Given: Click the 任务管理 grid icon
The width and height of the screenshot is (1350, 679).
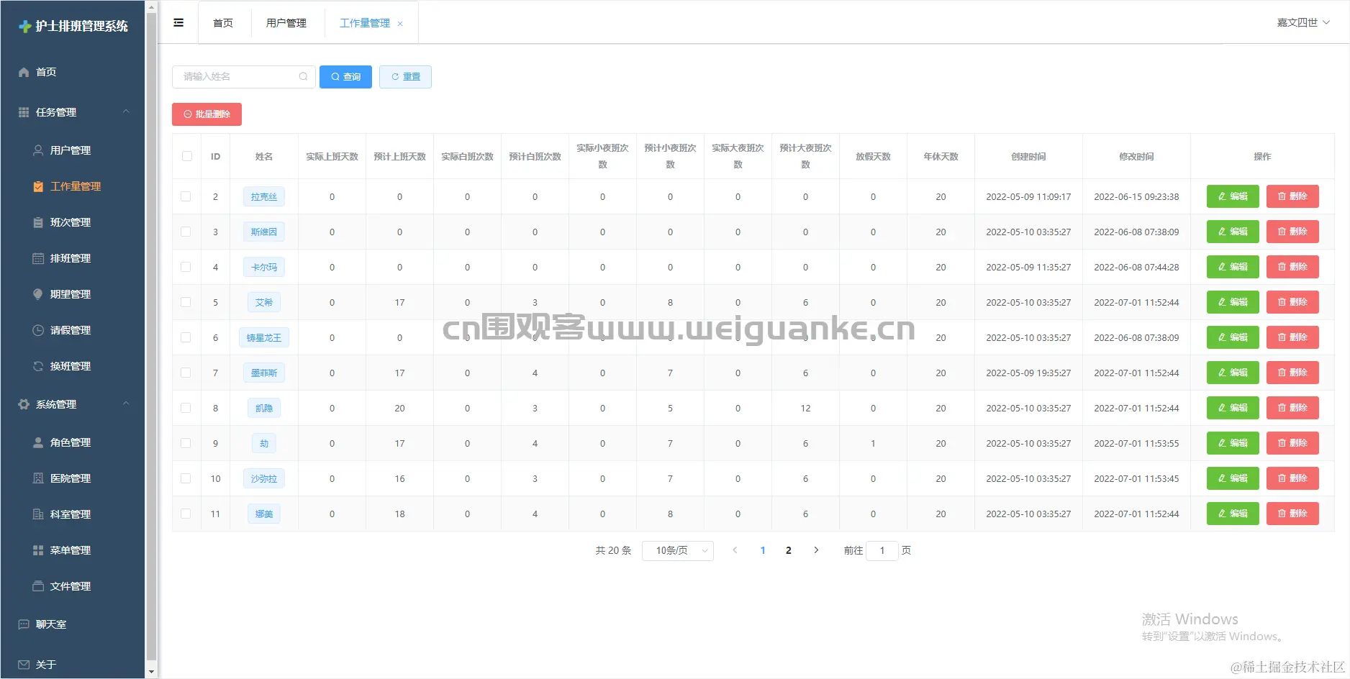Looking at the screenshot, I should (x=24, y=112).
